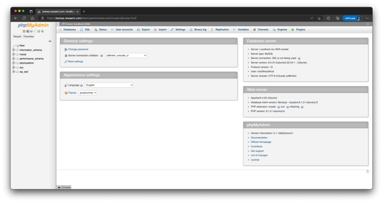Screen dimensions: 383x203
Task: Click add-to-favorites star icon in address bar
Action: (319, 18)
